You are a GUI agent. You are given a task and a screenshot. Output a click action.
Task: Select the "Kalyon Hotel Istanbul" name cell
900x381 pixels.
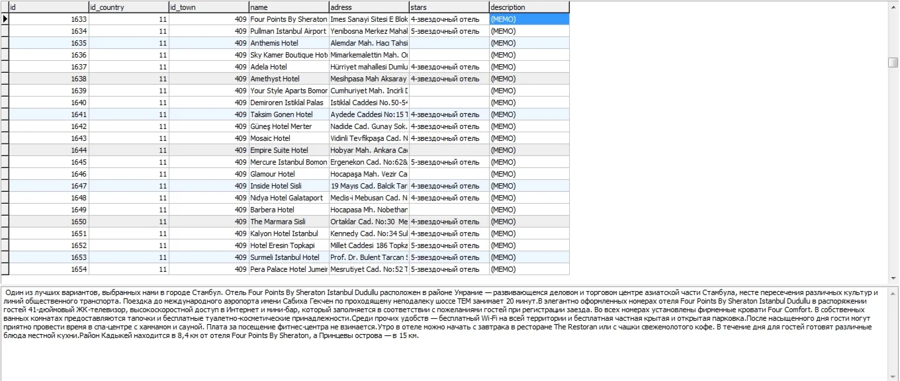[289, 233]
